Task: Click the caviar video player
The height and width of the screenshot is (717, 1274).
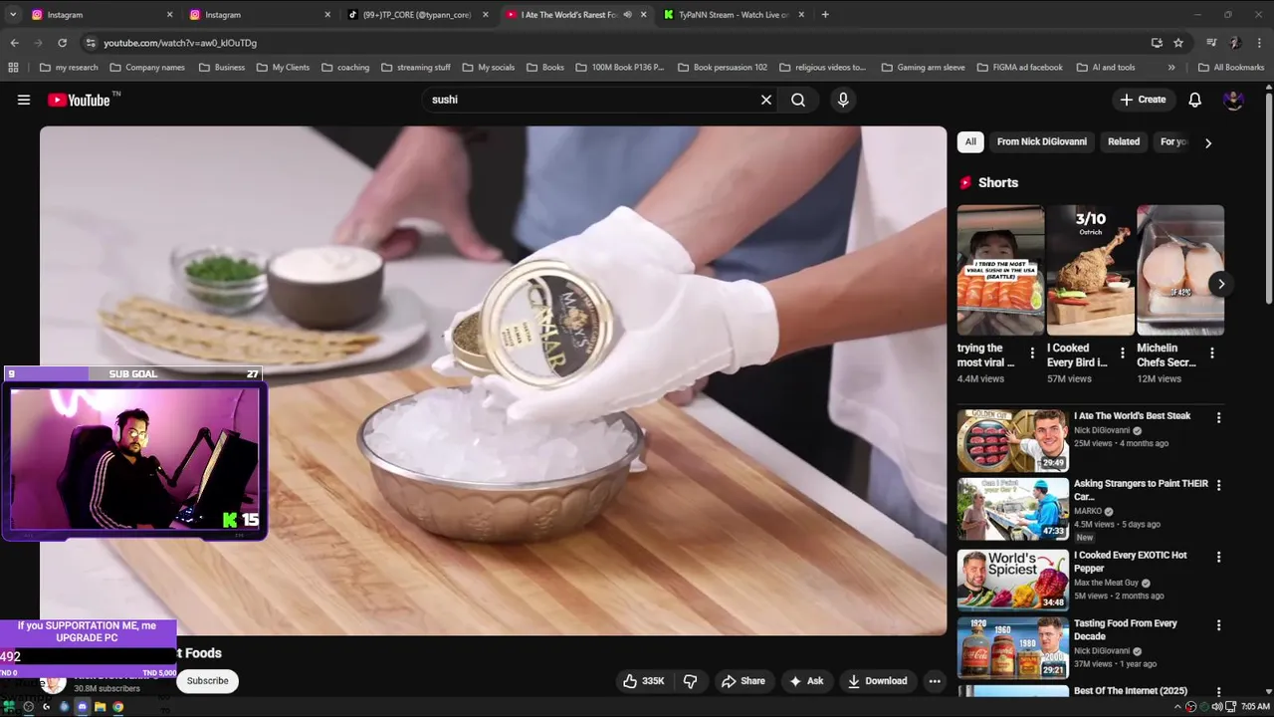Action: [493, 380]
